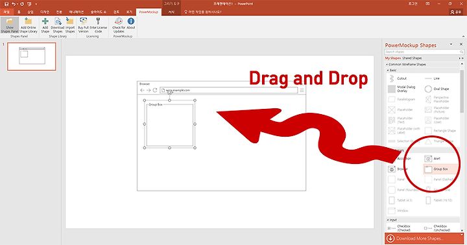Switch to the PowerMockup ribbon tab

[149, 12]
